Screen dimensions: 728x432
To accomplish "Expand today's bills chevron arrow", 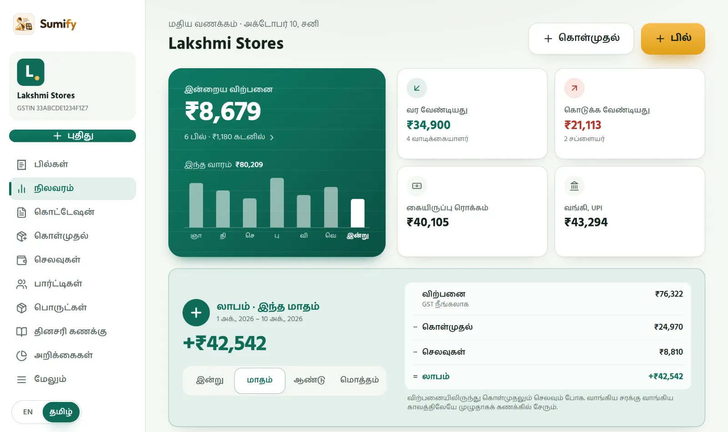I will click(272, 137).
